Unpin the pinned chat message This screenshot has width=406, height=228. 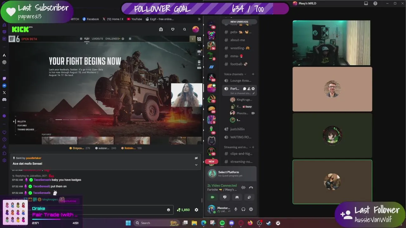[x=196, y=158]
